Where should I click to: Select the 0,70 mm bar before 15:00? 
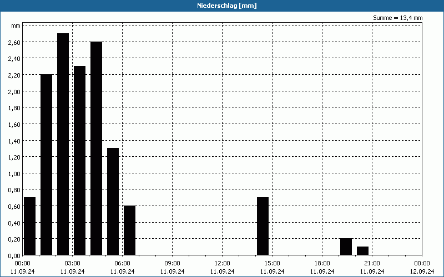click(x=263, y=226)
